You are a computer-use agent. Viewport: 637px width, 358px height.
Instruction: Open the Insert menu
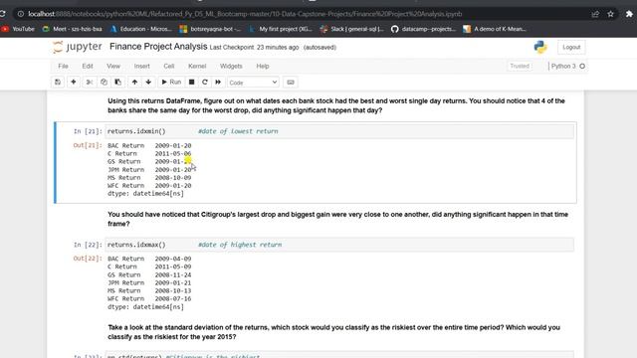click(x=141, y=67)
